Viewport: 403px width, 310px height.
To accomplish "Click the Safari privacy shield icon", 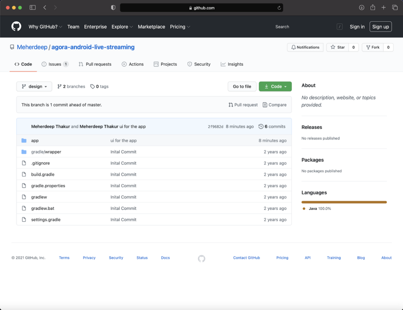I will pos(113,7).
